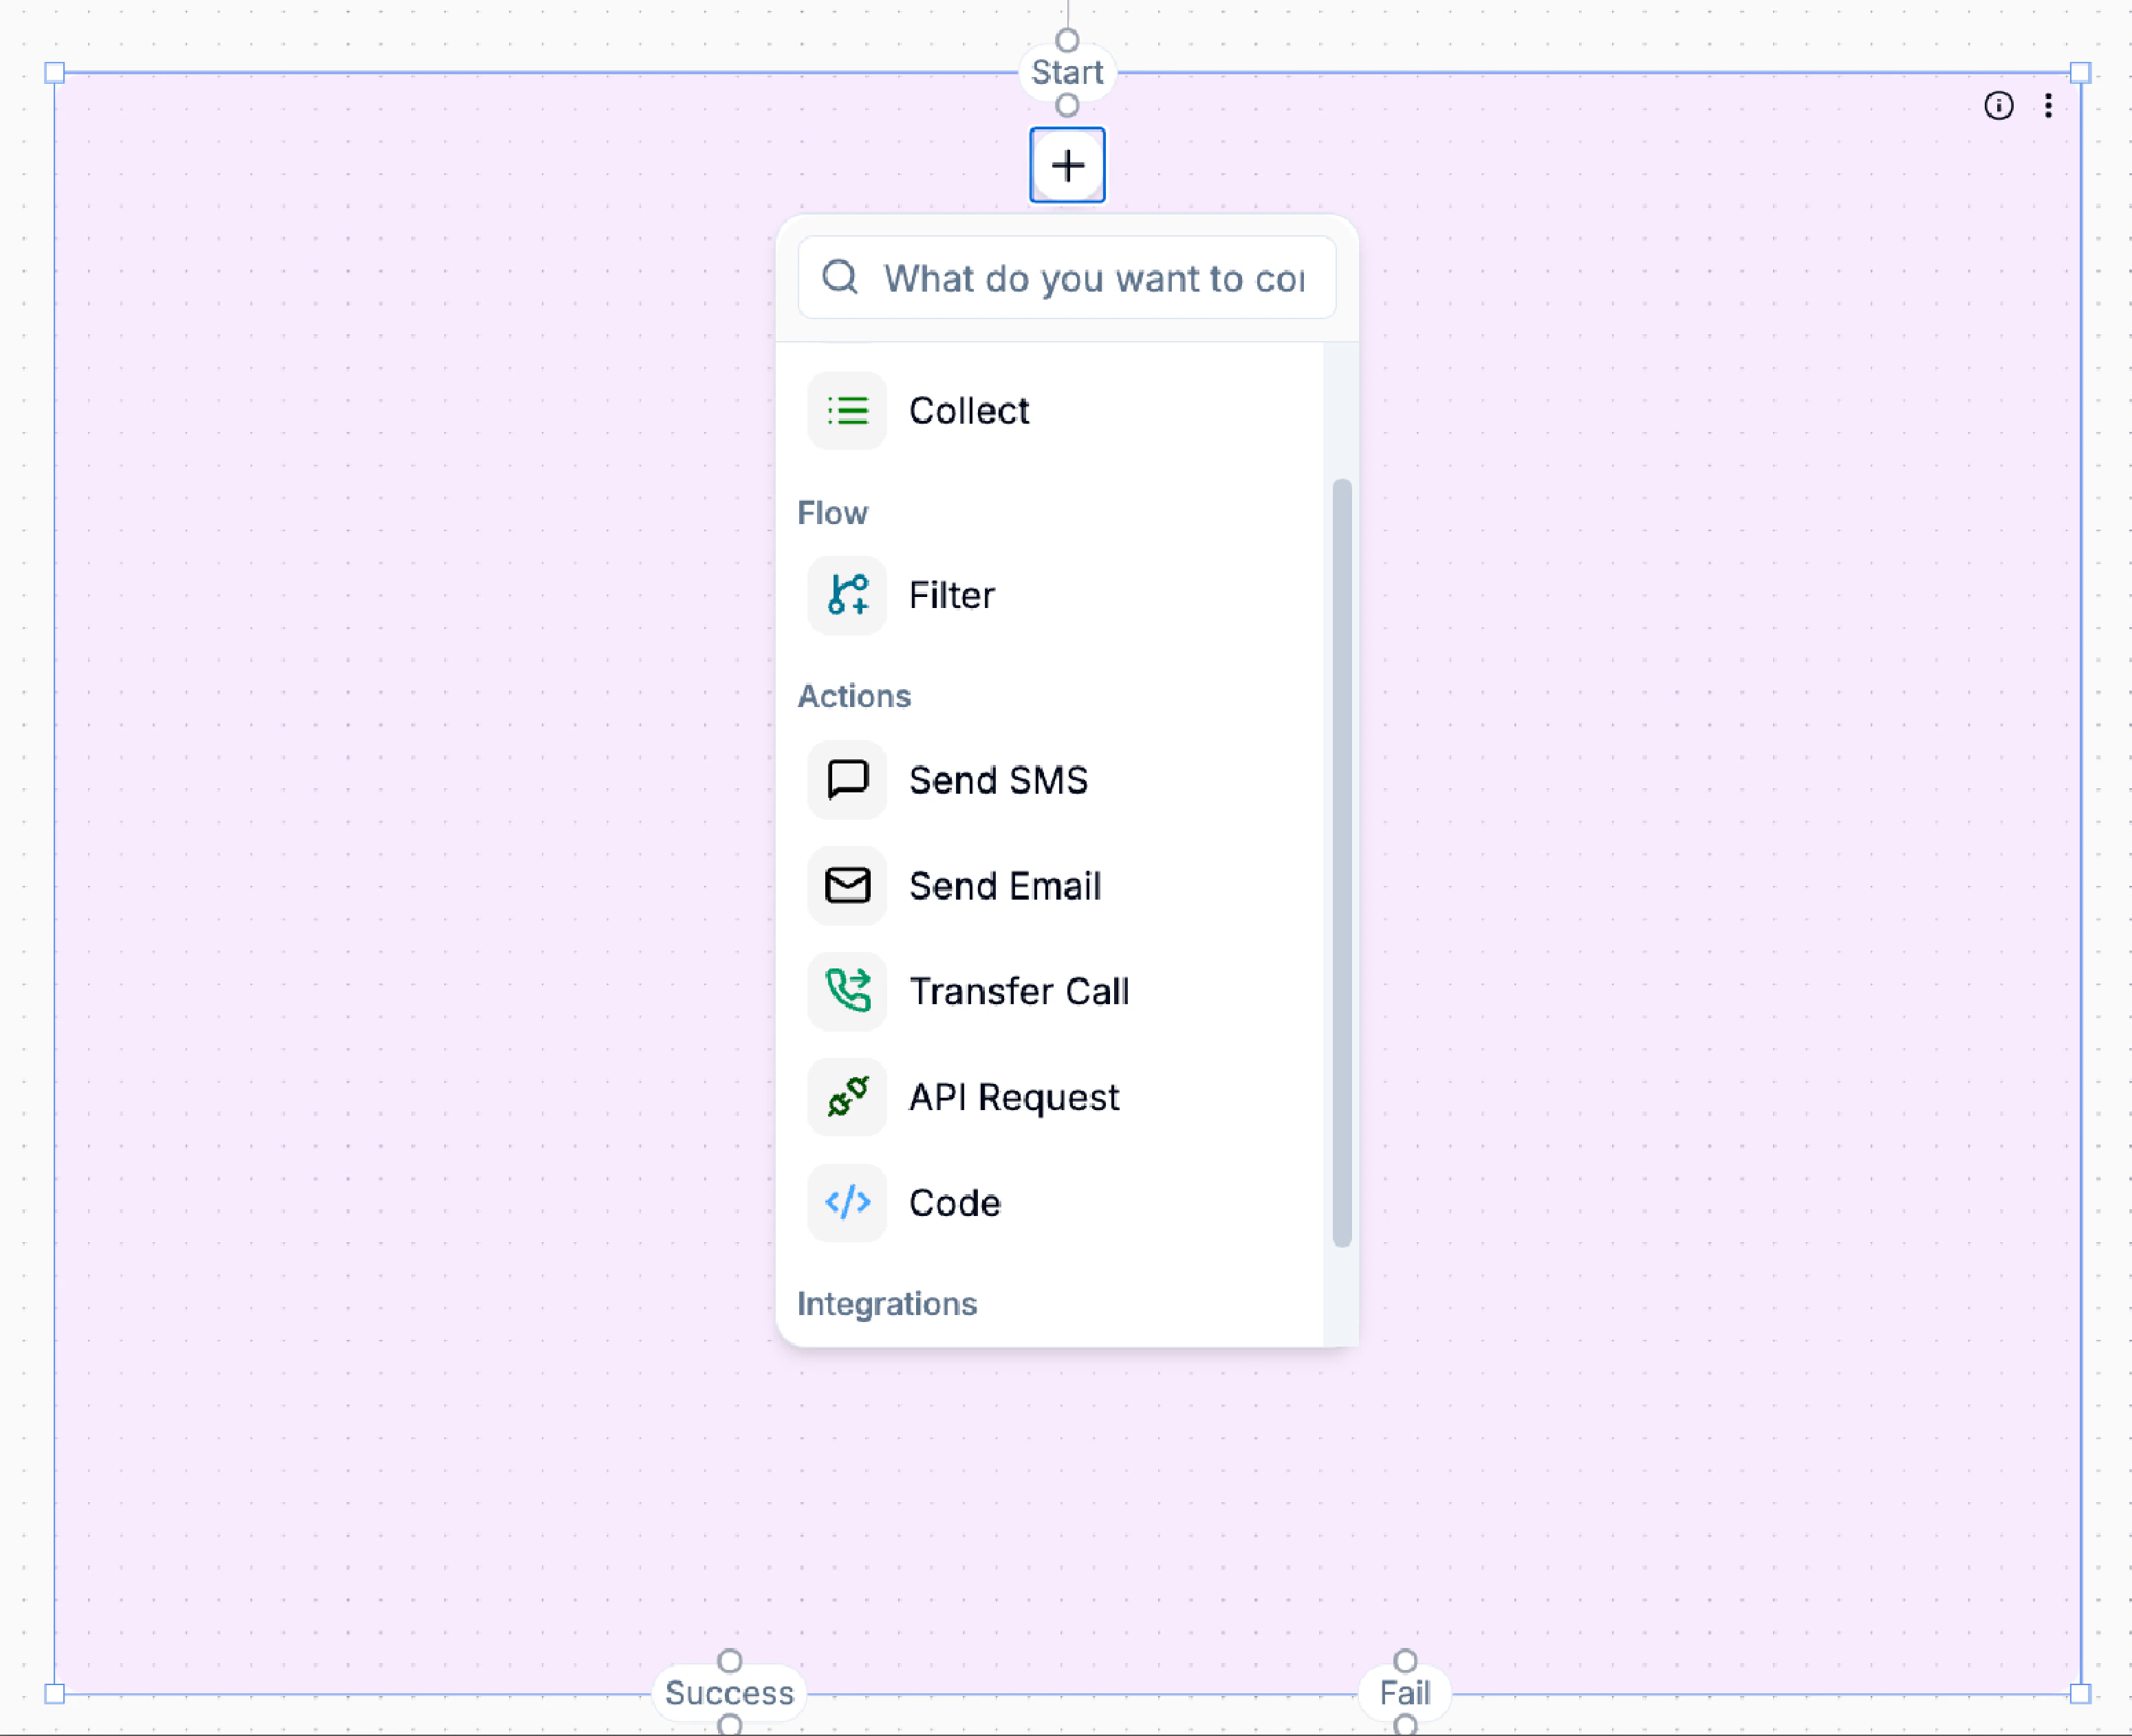This screenshot has height=1736, width=2132.
Task: Click the plus button below Start
Action: [1067, 165]
